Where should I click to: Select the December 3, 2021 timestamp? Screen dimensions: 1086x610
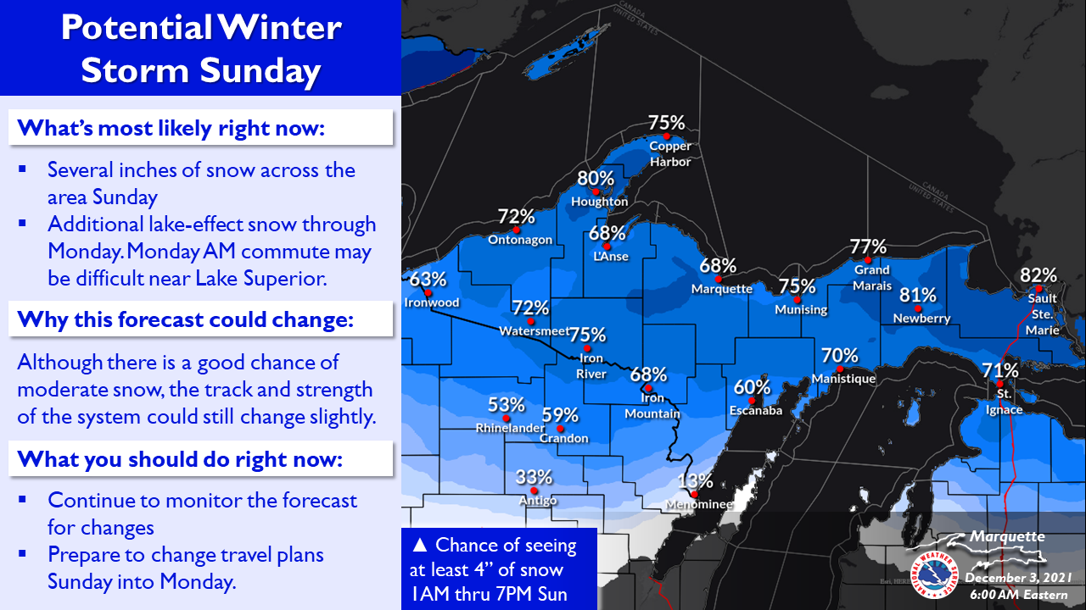(1017, 578)
